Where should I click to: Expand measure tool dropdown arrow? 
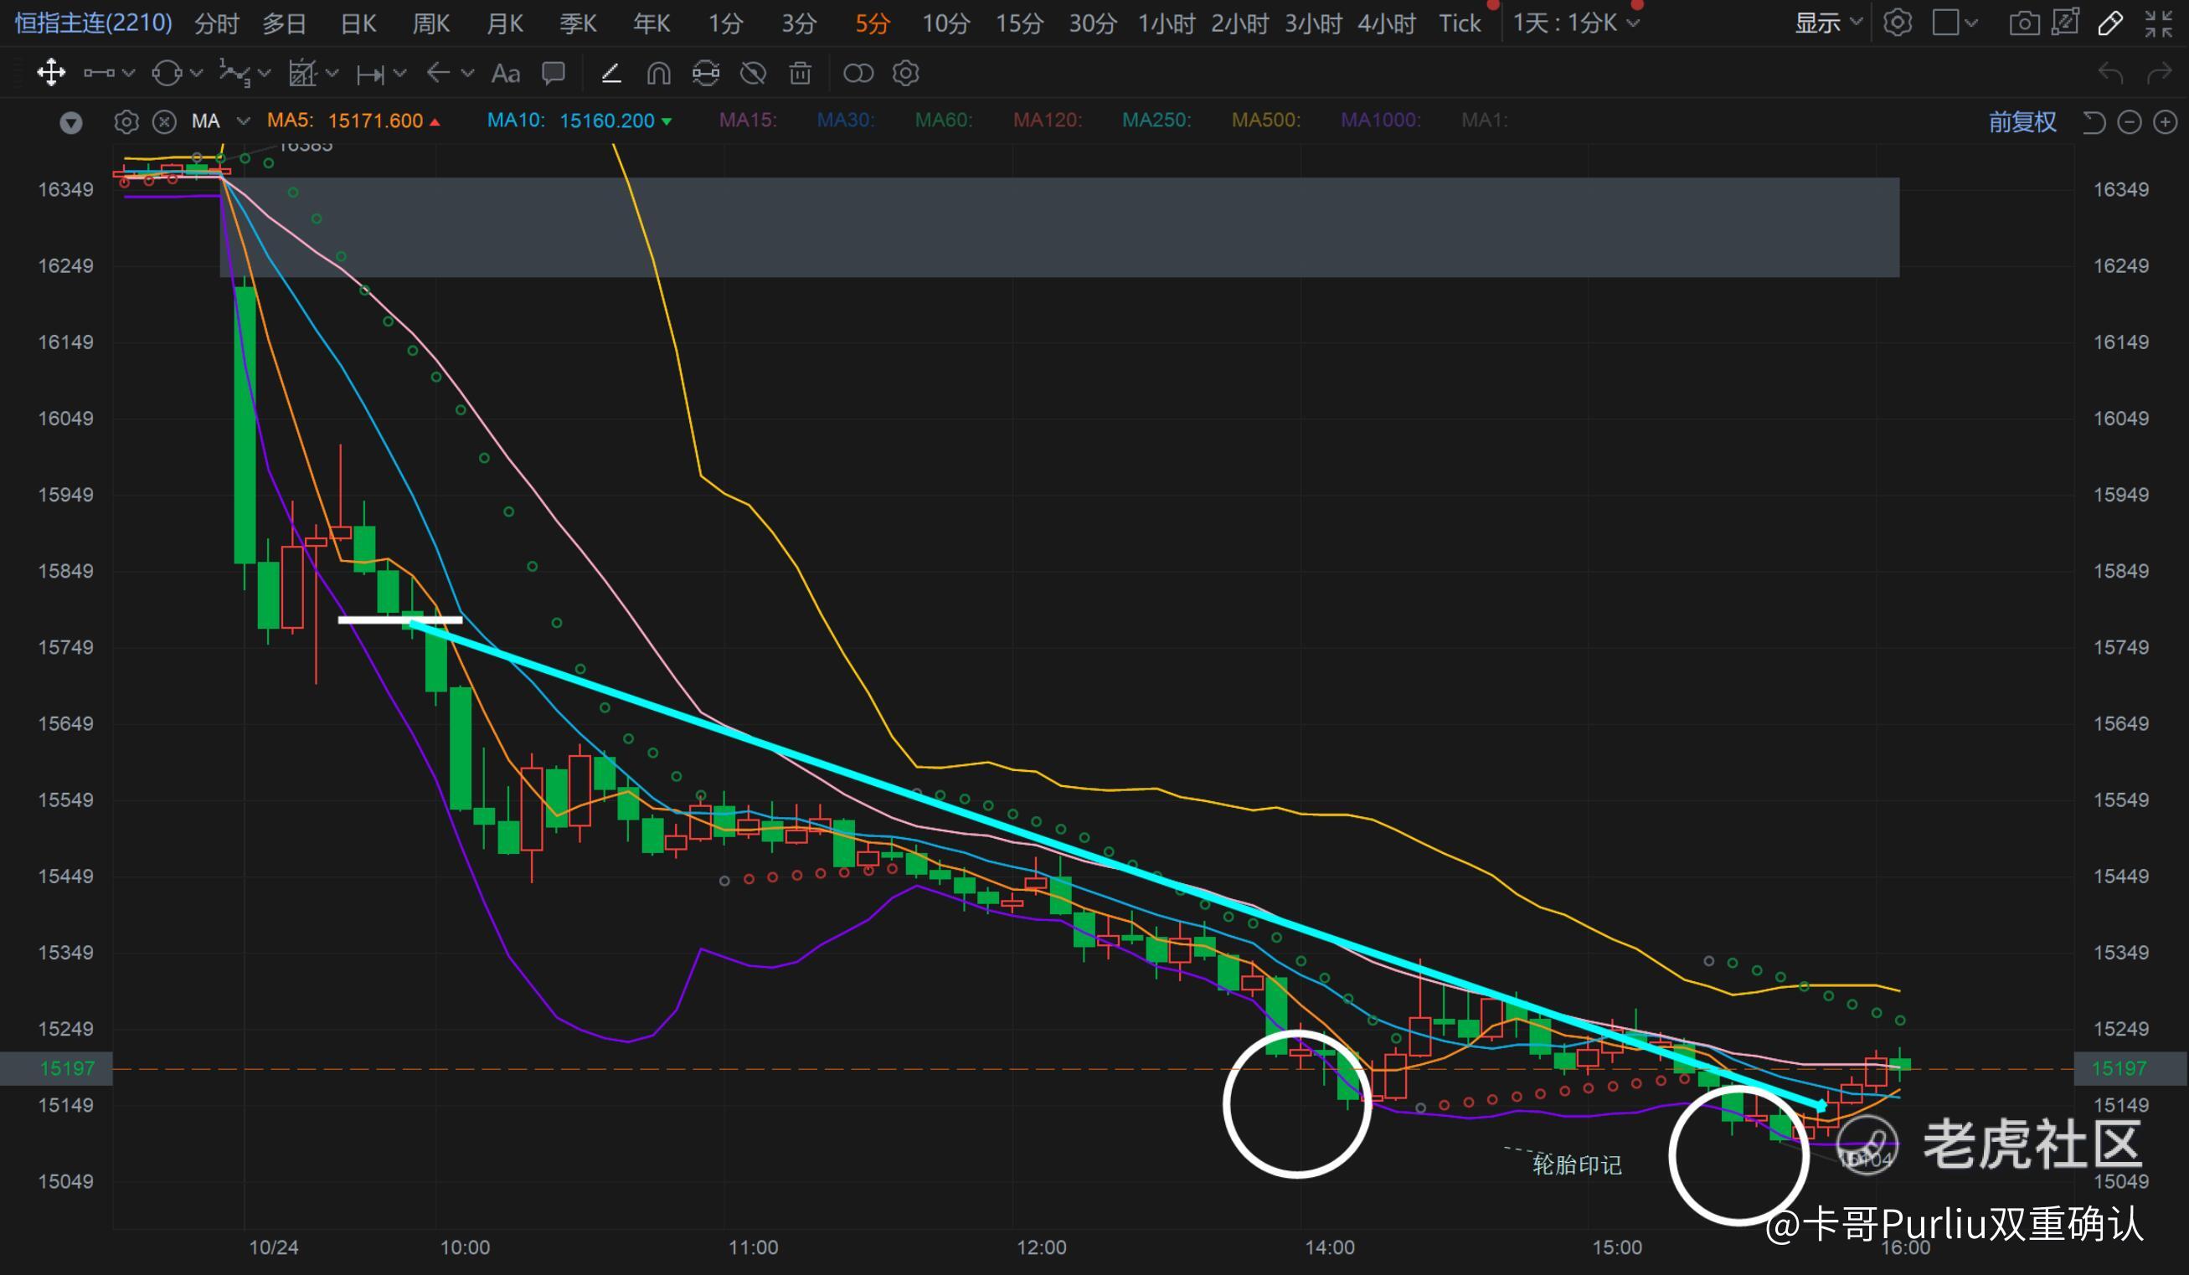(x=400, y=73)
